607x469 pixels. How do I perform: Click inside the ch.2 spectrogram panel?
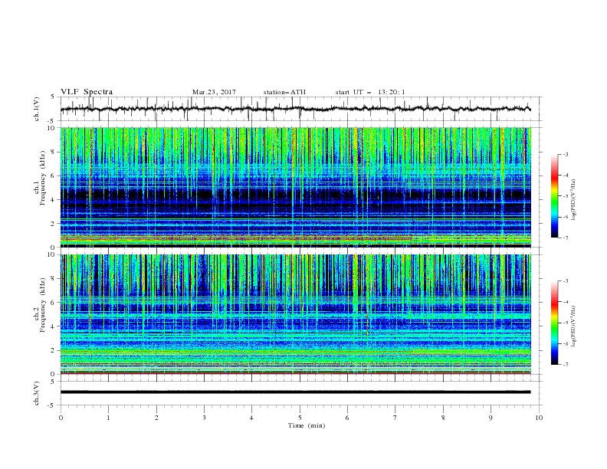coord(296,314)
